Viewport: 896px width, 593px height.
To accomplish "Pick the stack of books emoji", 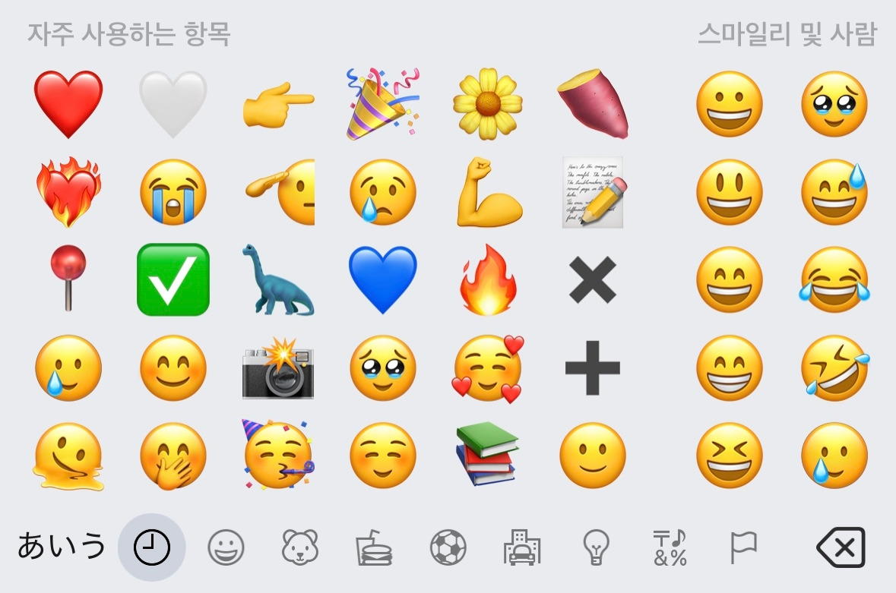I will click(x=487, y=454).
